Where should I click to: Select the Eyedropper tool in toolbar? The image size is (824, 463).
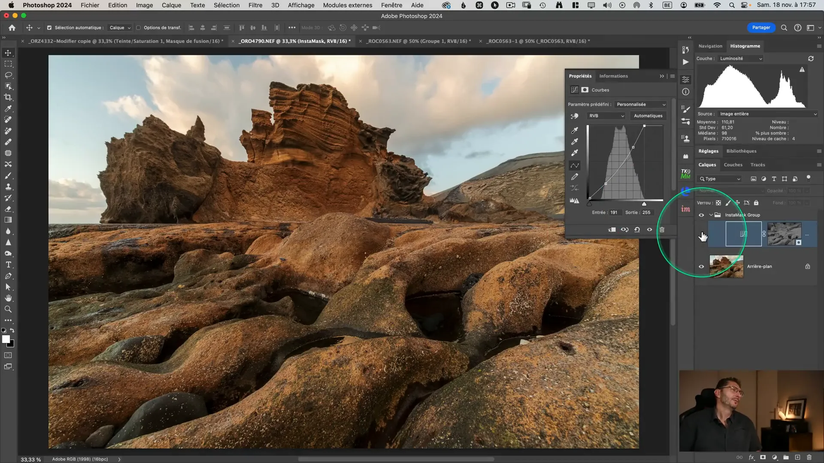pyautogui.click(x=8, y=108)
